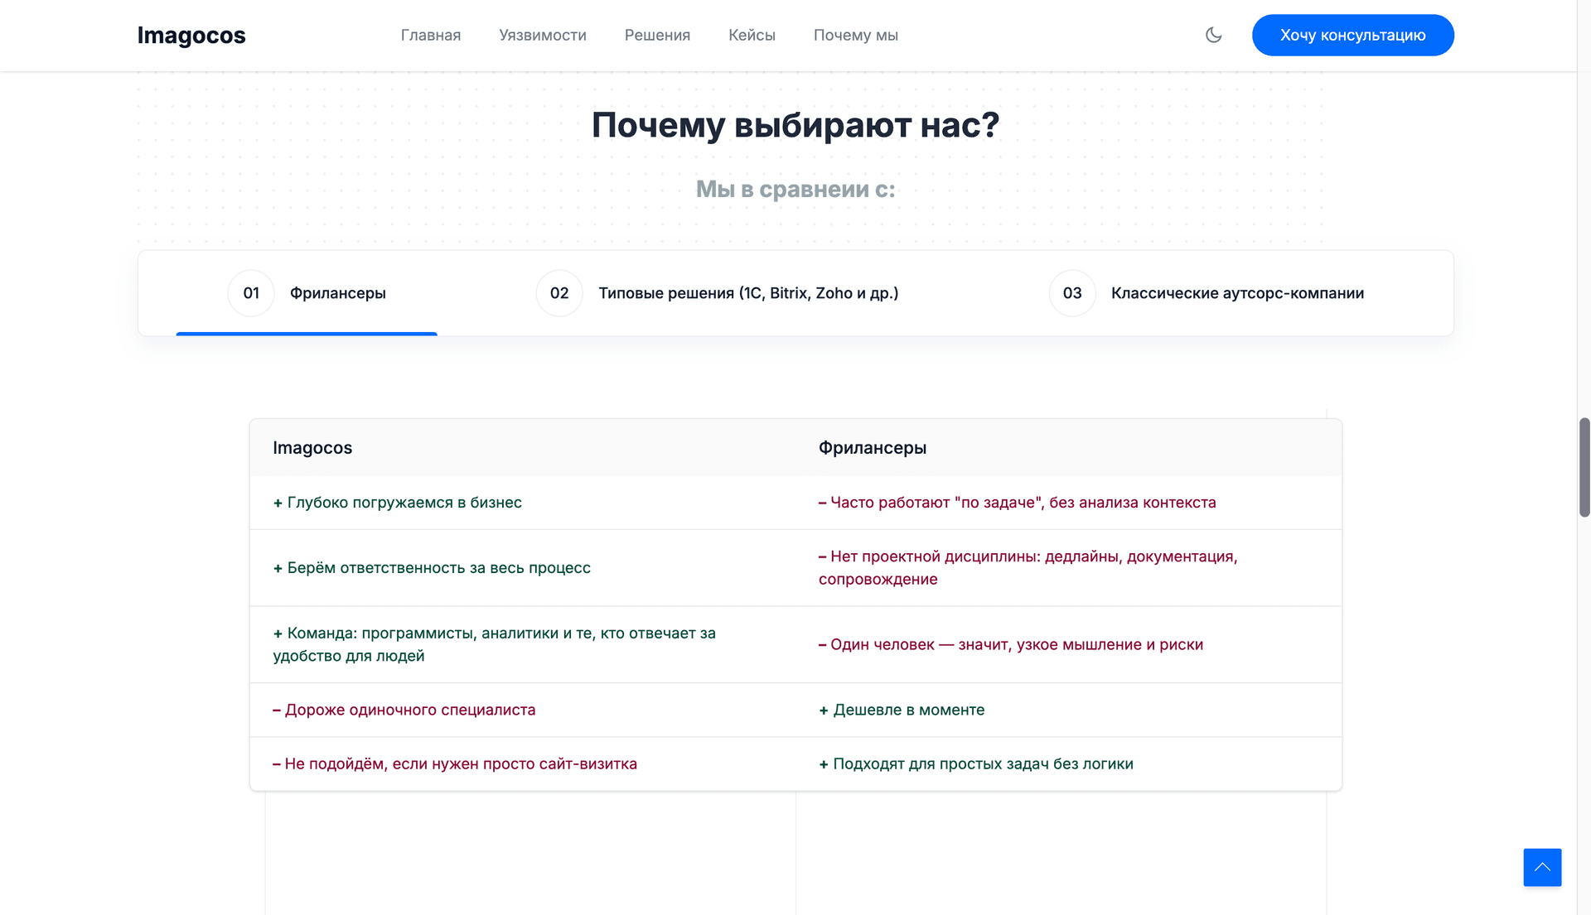Viewport: 1591px width, 915px height.
Task: Click the 01 number circle
Action: point(251,293)
